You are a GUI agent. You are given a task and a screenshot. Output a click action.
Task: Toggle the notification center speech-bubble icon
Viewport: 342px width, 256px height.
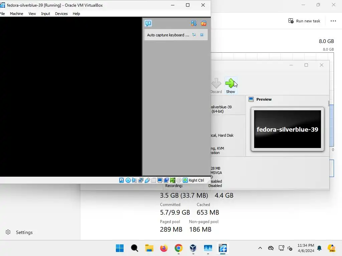click(x=148, y=23)
